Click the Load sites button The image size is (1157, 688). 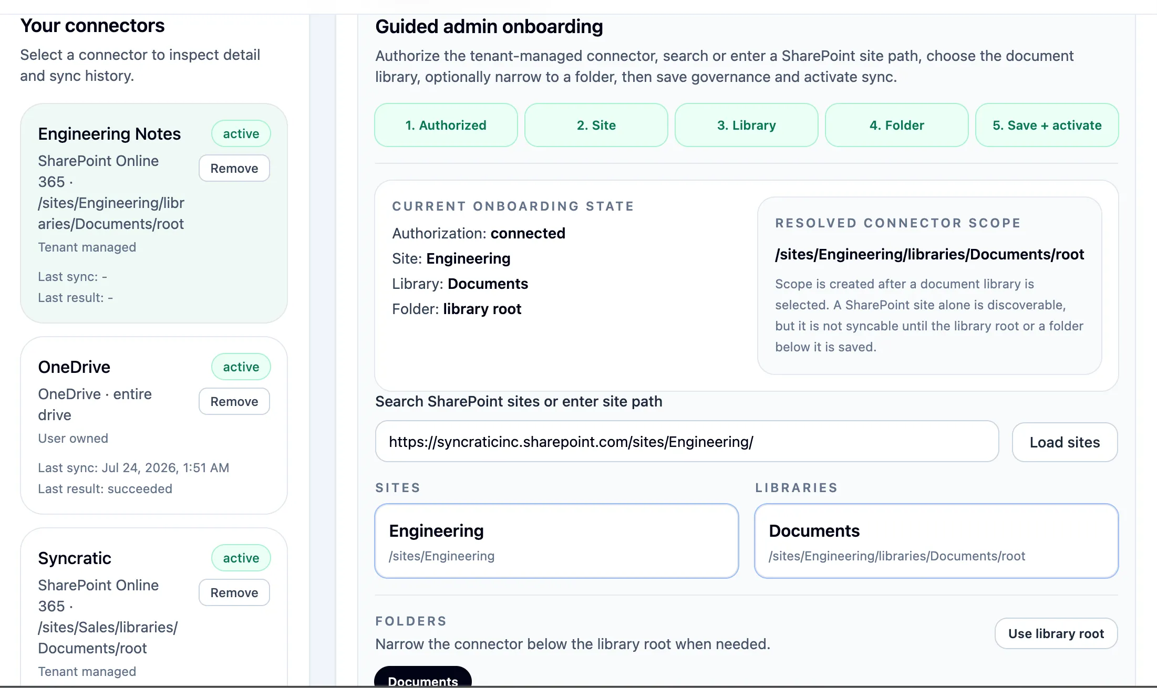click(x=1065, y=442)
